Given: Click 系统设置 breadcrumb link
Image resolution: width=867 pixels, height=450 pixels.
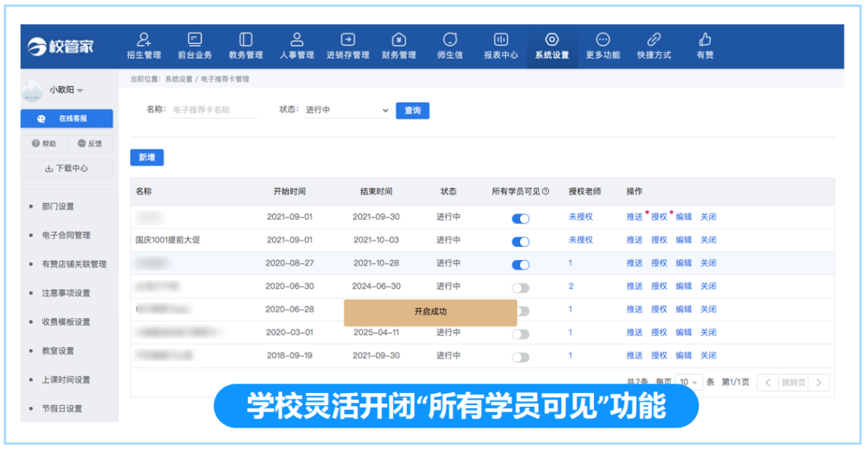Looking at the screenshot, I should [178, 79].
